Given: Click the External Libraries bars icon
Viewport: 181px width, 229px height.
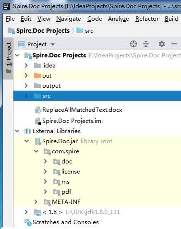Looking at the screenshot, I should (x=27, y=131).
